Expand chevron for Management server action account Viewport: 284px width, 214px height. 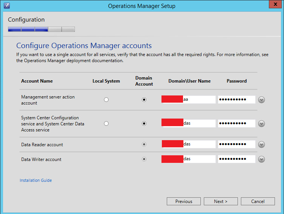[261, 100]
